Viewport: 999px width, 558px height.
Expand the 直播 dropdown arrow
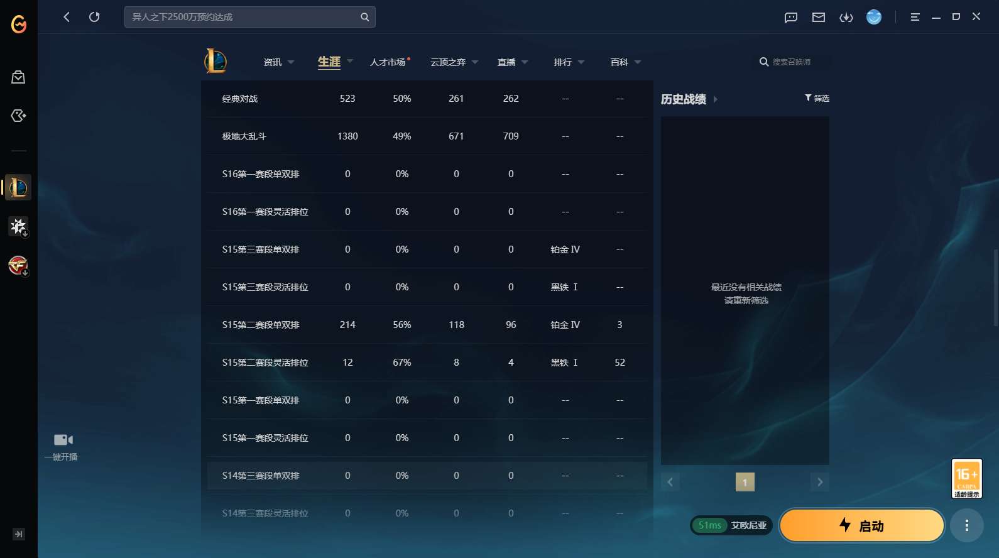pos(525,62)
